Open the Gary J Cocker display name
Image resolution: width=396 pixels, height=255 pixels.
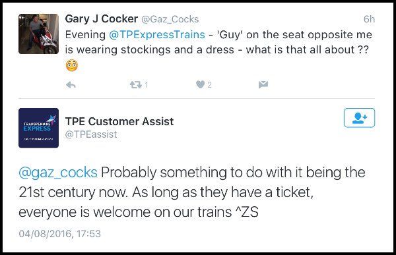tap(102, 19)
